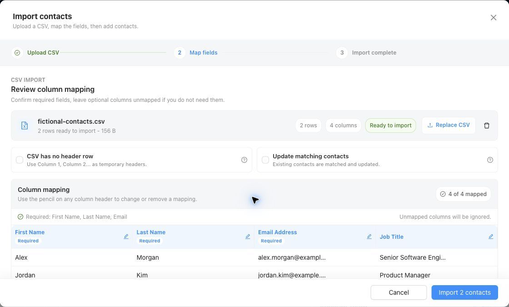Select the Alex first name cell

[72, 257]
